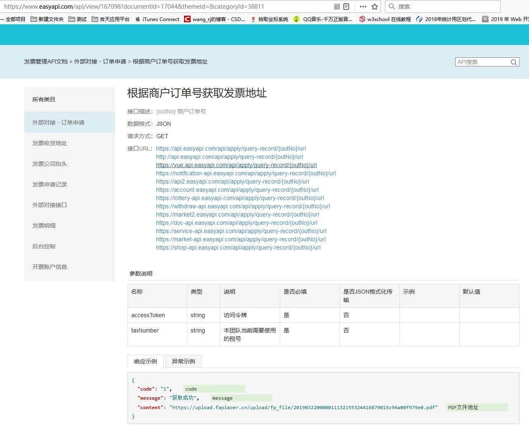Open the w3school 在线教程 bookmark
This screenshot has height=436, width=529.
[x=385, y=19]
